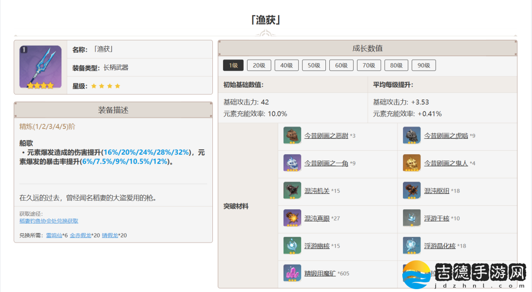The image size is (532, 292).
Task: Click the 混沌真眼 material icon
Action: click(x=291, y=218)
